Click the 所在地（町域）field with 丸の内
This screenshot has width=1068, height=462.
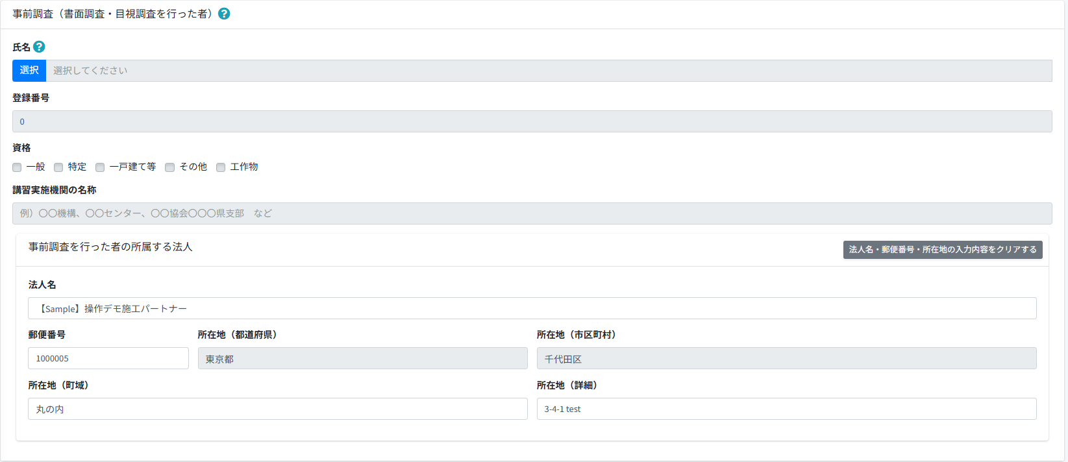pyautogui.click(x=277, y=409)
